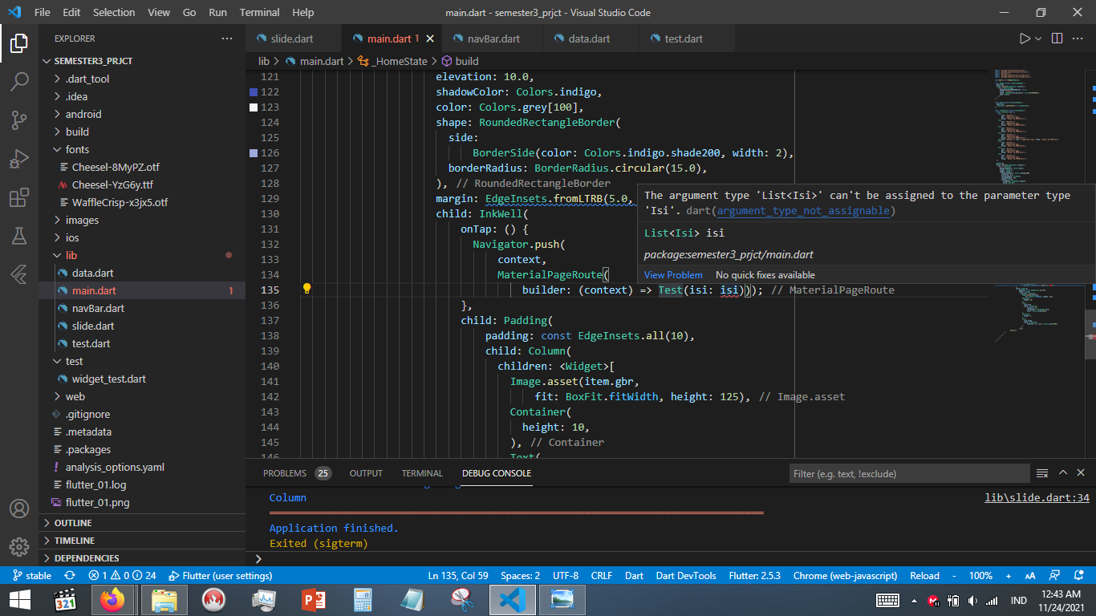This screenshot has width=1096, height=616.
Task: Open Explorer Views and More Actions ellipsis
Action: point(227,38)
